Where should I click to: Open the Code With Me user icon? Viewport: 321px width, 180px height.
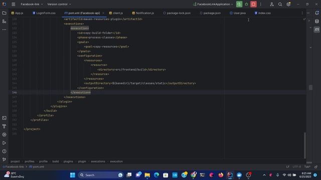[272, 4]
